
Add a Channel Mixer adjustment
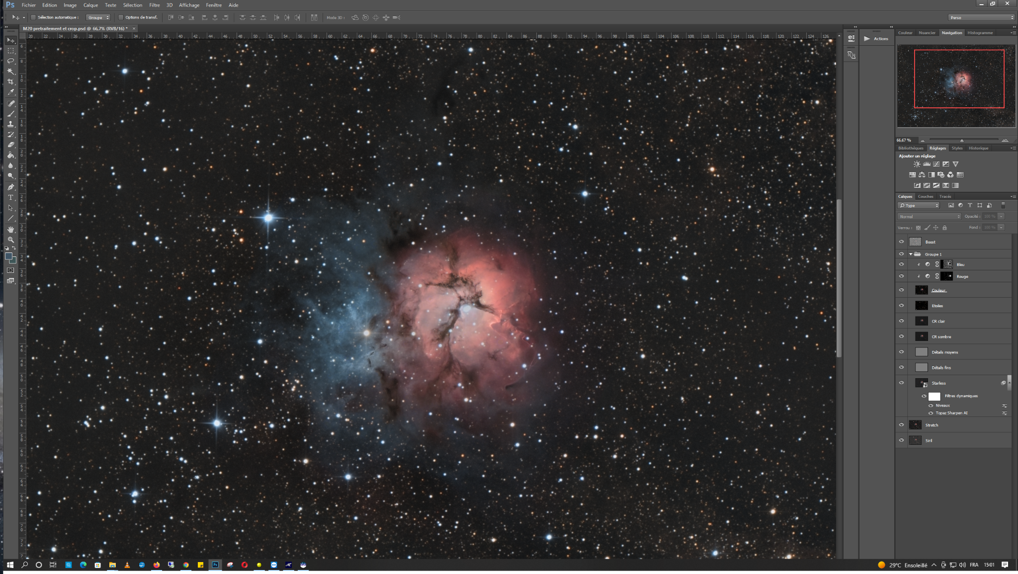tap(950, 175)
